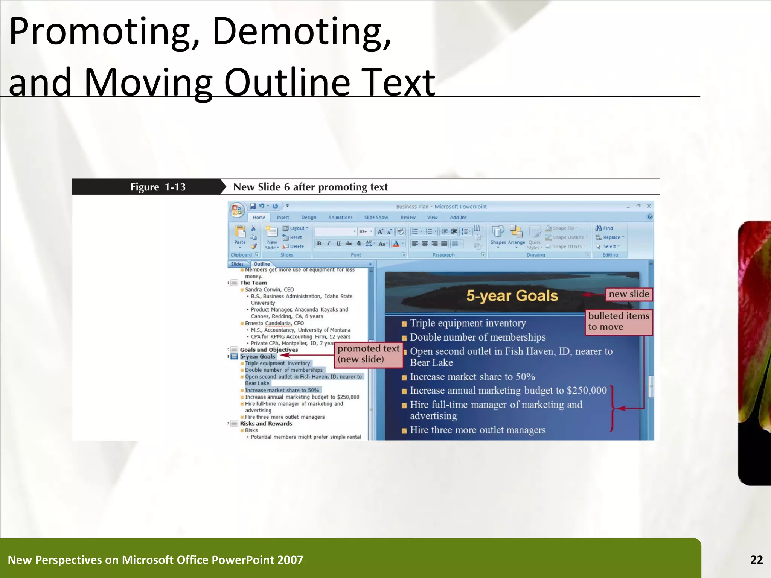Click the Redo/Repeat icon
The image size is (771, 578).
point(275,206)
